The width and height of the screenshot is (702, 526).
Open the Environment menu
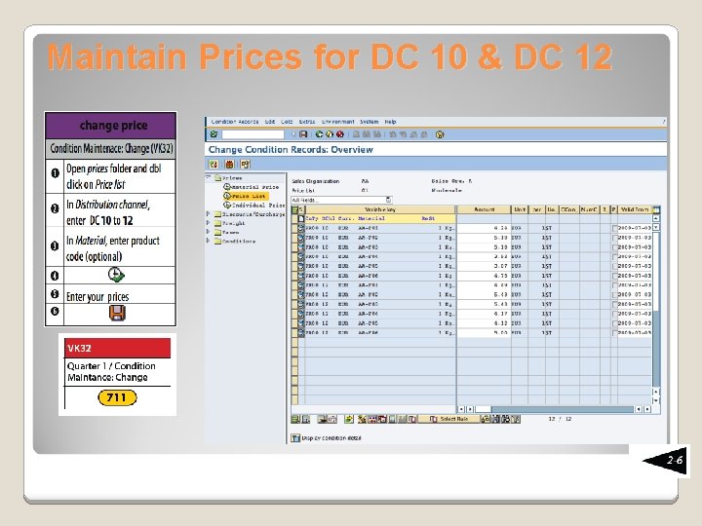click(x=338, y=122)
